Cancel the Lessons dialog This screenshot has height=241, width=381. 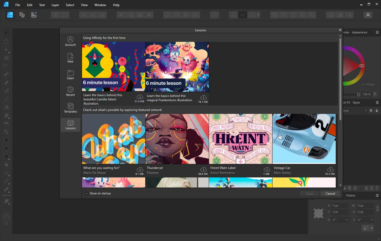point(330,194)
